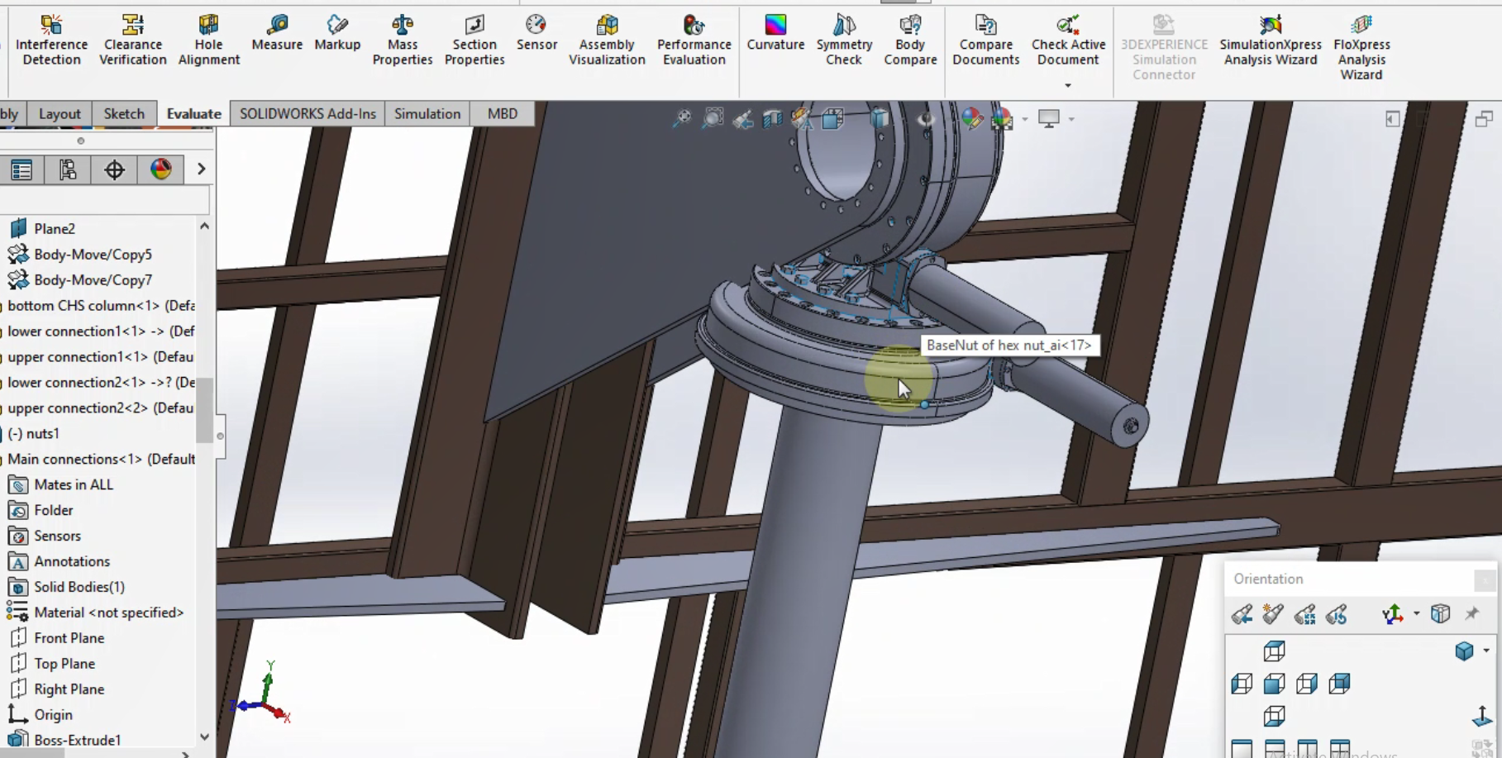Open the FeatureManager Design Tree tab
1502x758 pixels.
(x=21, y=169)
